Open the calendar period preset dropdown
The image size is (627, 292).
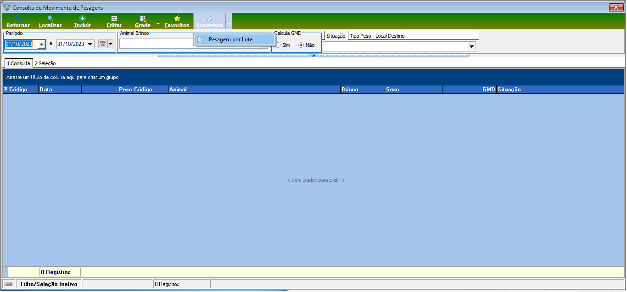tap(110, 45)
